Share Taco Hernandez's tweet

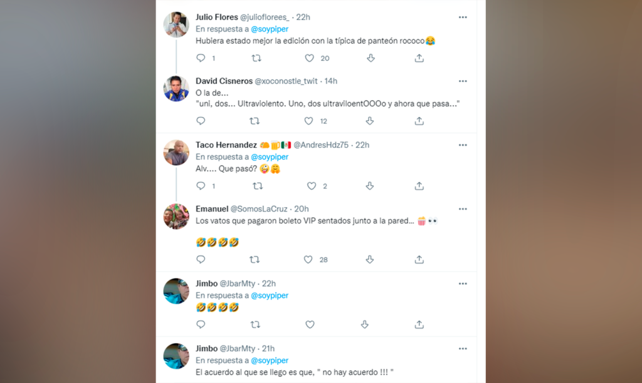(x=419, y=186)
